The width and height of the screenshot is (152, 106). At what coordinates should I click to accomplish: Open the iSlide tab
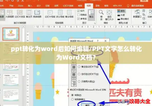click(20, 6)
